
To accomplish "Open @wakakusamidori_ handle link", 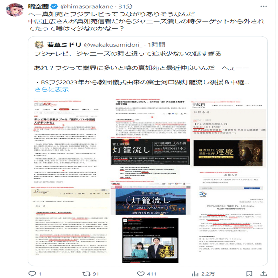I will [x=113, y=45].
